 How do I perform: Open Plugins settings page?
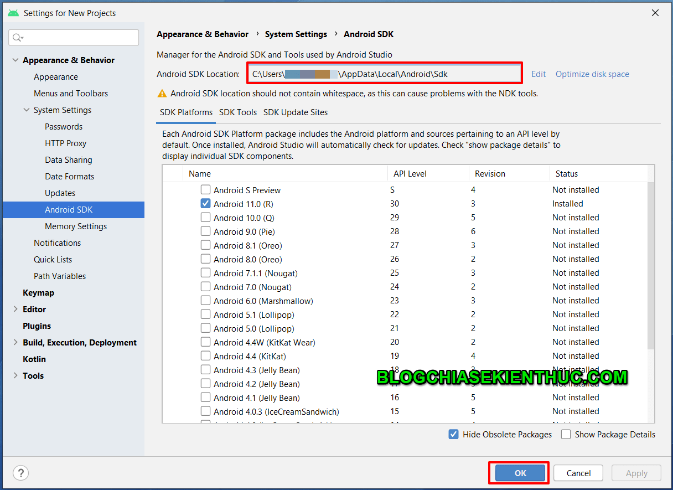pos(37,326)
